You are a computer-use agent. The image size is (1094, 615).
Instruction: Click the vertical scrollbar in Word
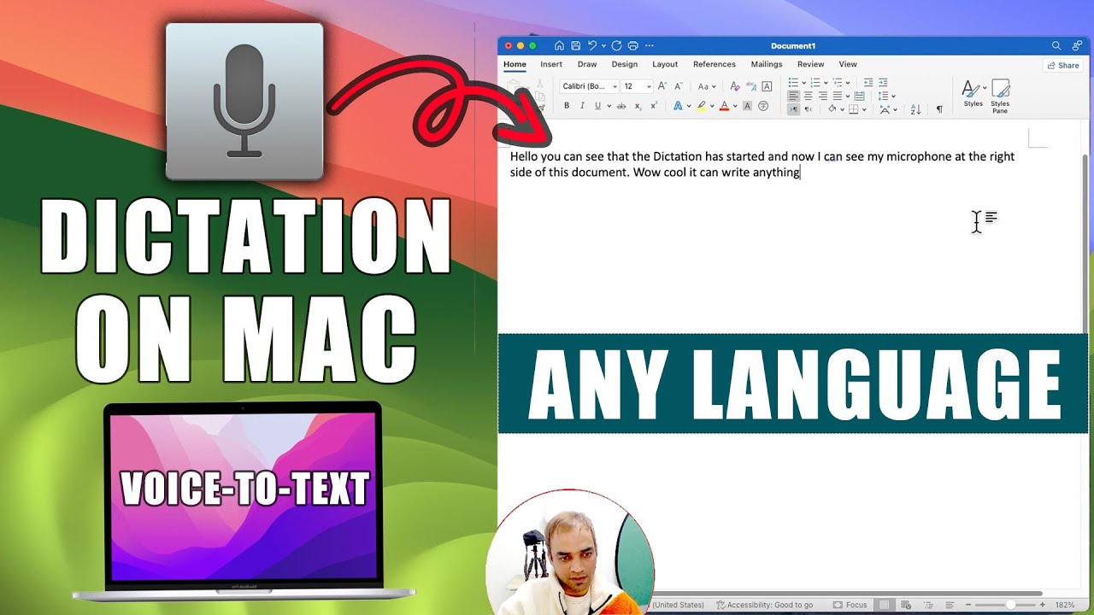1085,243
